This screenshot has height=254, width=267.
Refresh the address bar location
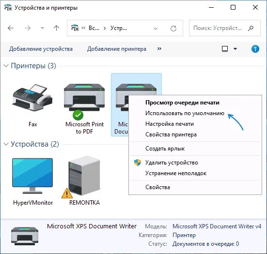(x=173, y=29)
